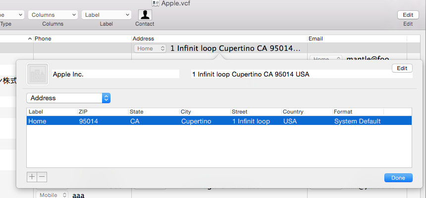Click the Street column header
Viewport: 426px width, 198px height.
[256, 112]
